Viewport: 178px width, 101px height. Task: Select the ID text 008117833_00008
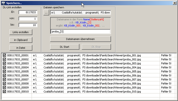click(x=18, y=83)
